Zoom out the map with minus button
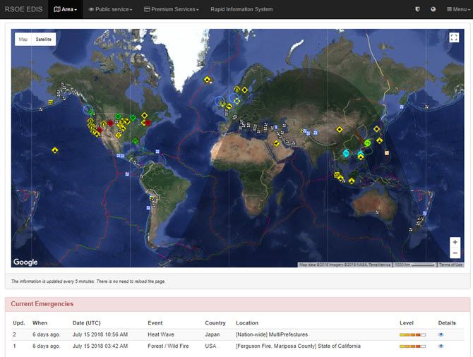This screenshot has height=357, width=473. [x=455, y=253]
